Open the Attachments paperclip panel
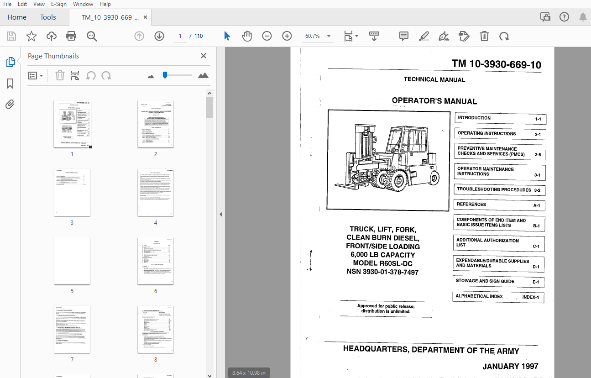 click(x=10, y=105)
